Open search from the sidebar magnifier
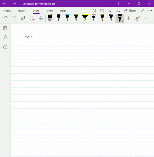 click(5, 37)
